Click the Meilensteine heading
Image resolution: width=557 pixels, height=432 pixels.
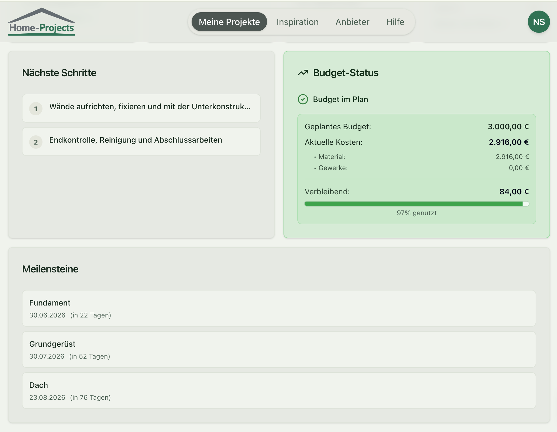(x=50, y=269)
